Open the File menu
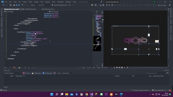This screenshot has width=173, height=97. point(6,2)
